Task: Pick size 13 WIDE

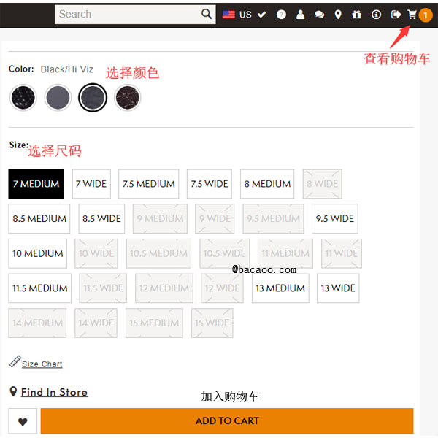Action: click(337, 288)
